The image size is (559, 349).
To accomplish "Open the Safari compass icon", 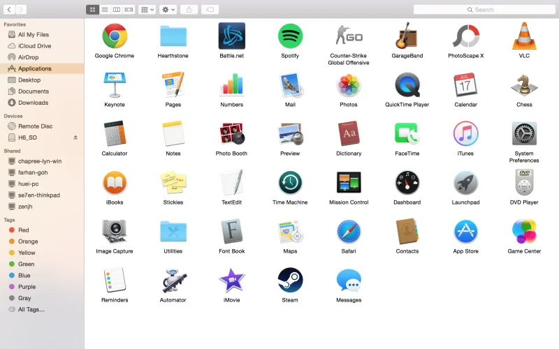I will [x=349, y=231].
